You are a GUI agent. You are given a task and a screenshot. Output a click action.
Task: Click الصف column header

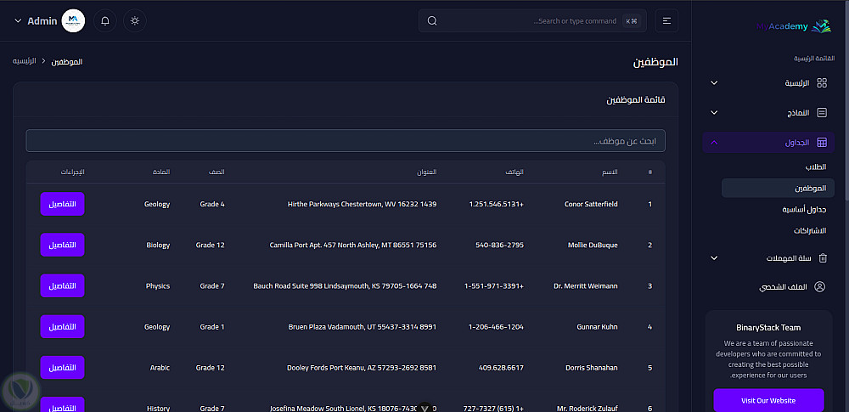click(x=217, y=172)
